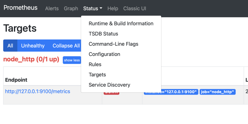This screenshot has height=124, width=248.
Task: Click the show less button
Action: [72, 60]
